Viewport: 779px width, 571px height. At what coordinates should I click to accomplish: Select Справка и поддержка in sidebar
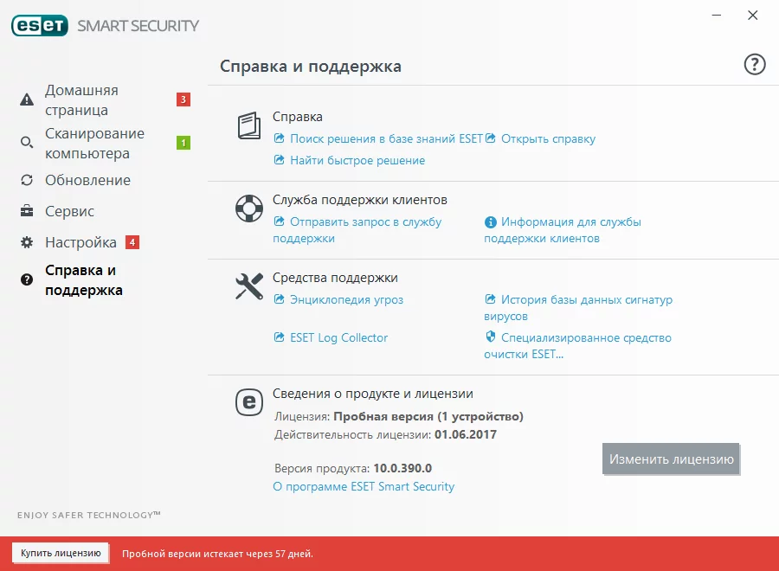click(83, 280)
